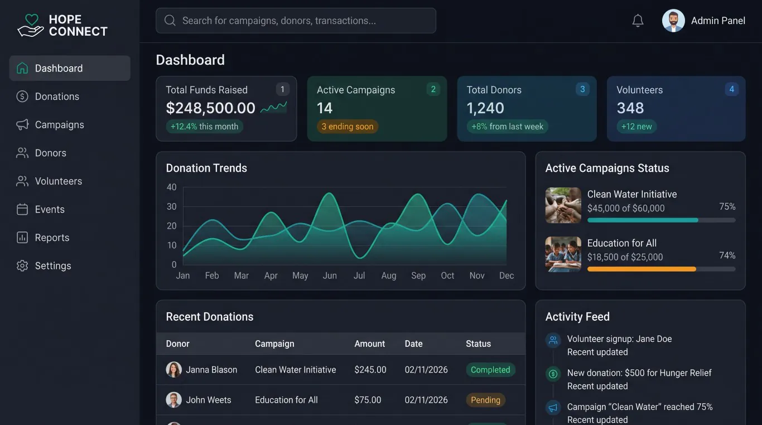Click the '3 ending soon' pill

[348, 127]
